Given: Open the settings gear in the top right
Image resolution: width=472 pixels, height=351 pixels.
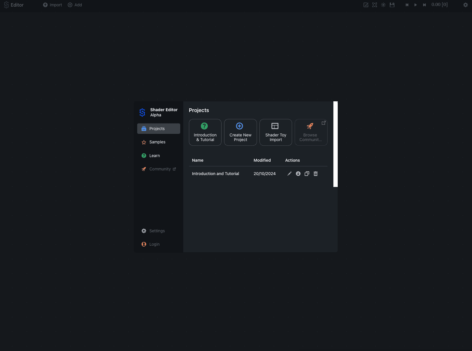Looking at the screenshot, I should coord(466,5).
